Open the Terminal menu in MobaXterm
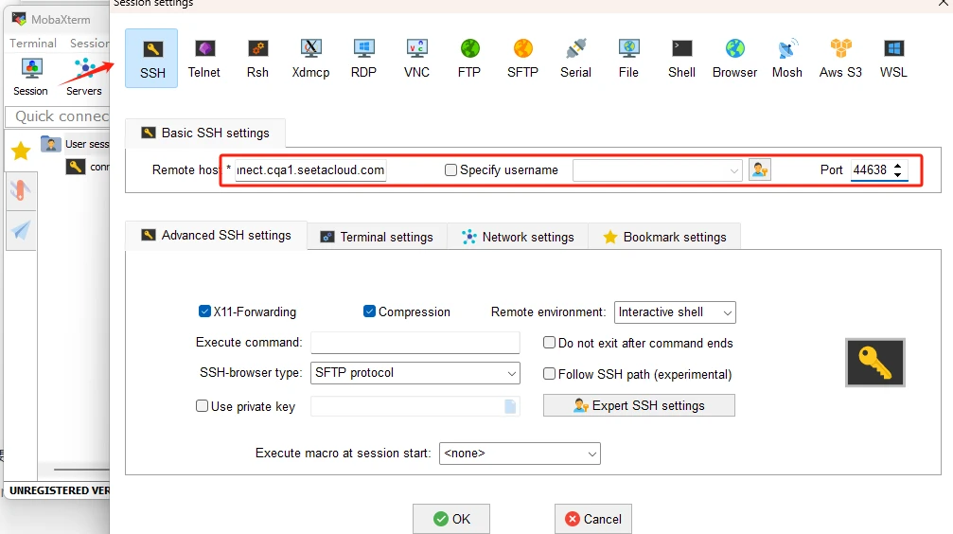 33,44
